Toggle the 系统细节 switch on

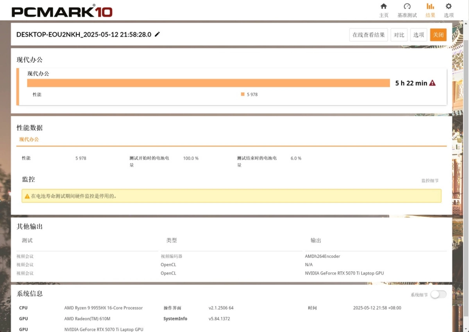pos(438,294)
